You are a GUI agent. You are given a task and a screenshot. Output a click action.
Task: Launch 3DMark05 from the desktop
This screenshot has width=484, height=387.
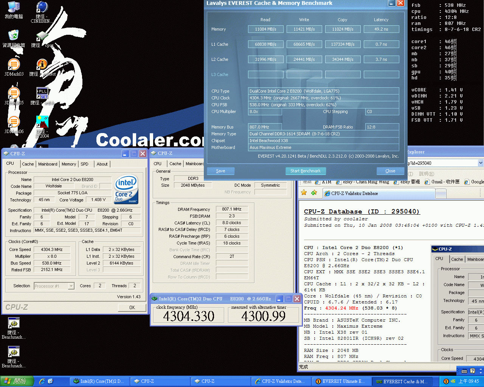pyautogui.click(x=14, y=96)
